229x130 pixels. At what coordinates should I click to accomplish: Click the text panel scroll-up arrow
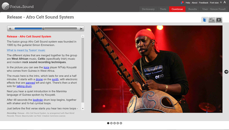pyautogui.click(x=83, y=36)
